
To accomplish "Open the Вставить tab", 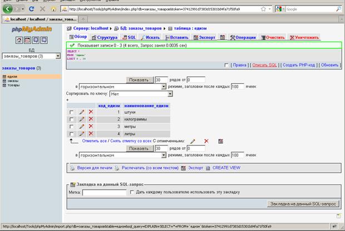I will (177, 38).
